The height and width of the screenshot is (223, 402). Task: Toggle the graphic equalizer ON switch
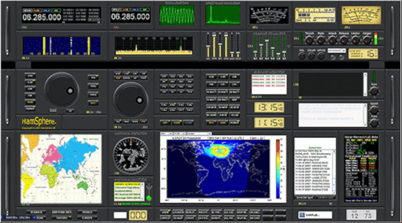pos(250,46)
